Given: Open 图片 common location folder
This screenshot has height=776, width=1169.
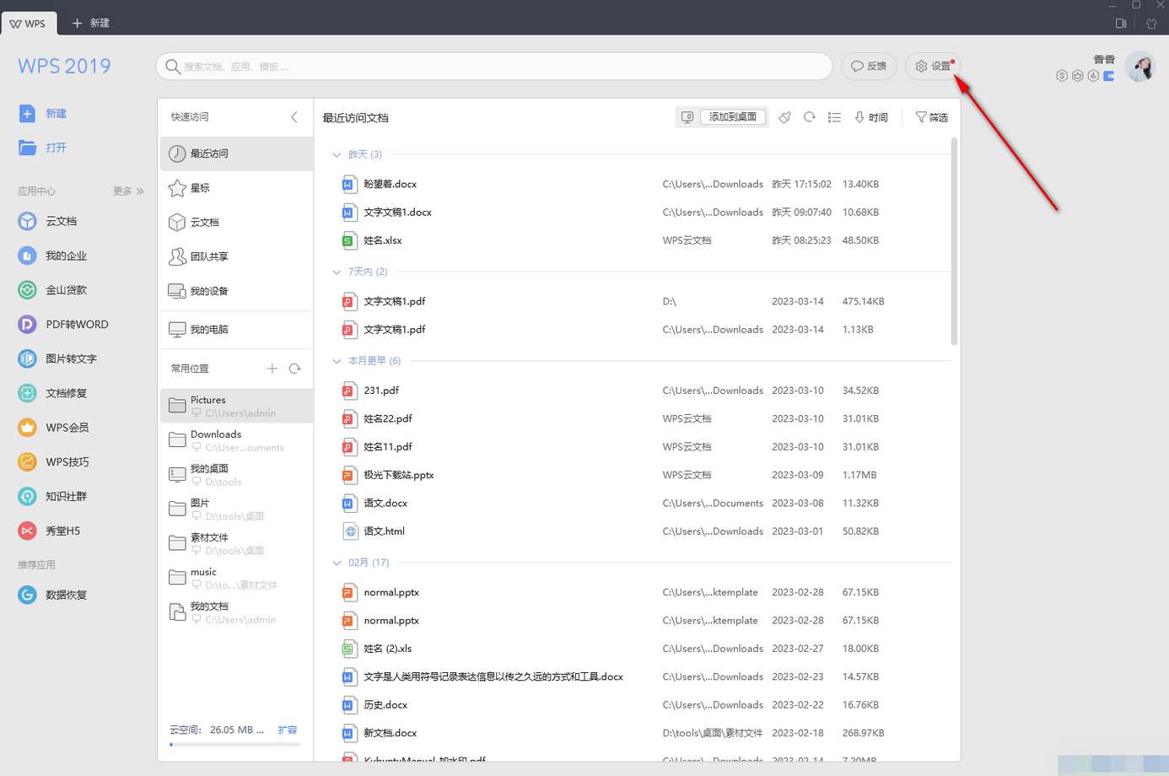Looking at the screenshot, I should pos(236,509).
